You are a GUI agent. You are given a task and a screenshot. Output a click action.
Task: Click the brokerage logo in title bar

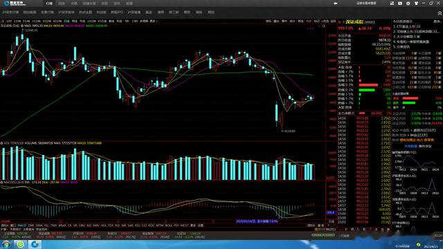15,3
